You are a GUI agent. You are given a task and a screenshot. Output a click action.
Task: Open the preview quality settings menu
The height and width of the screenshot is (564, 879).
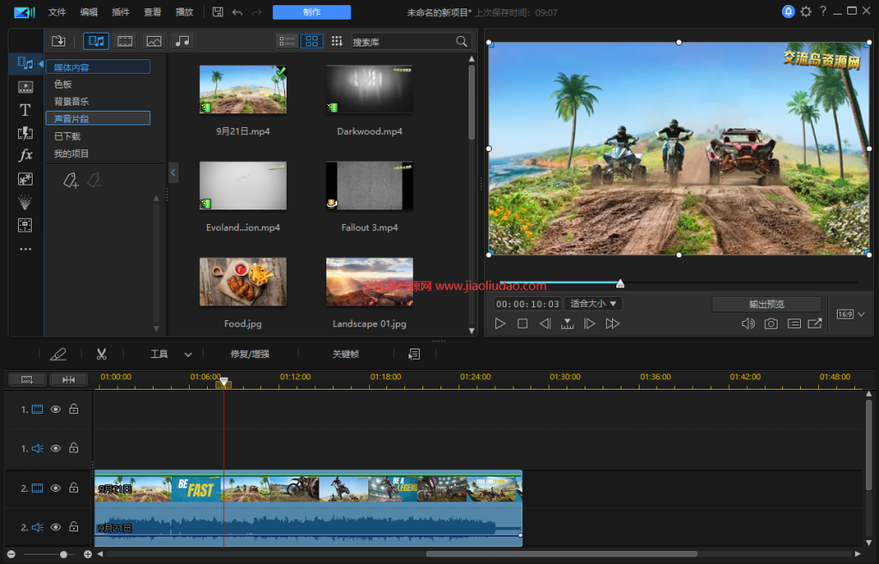click(x=794, y=324)
